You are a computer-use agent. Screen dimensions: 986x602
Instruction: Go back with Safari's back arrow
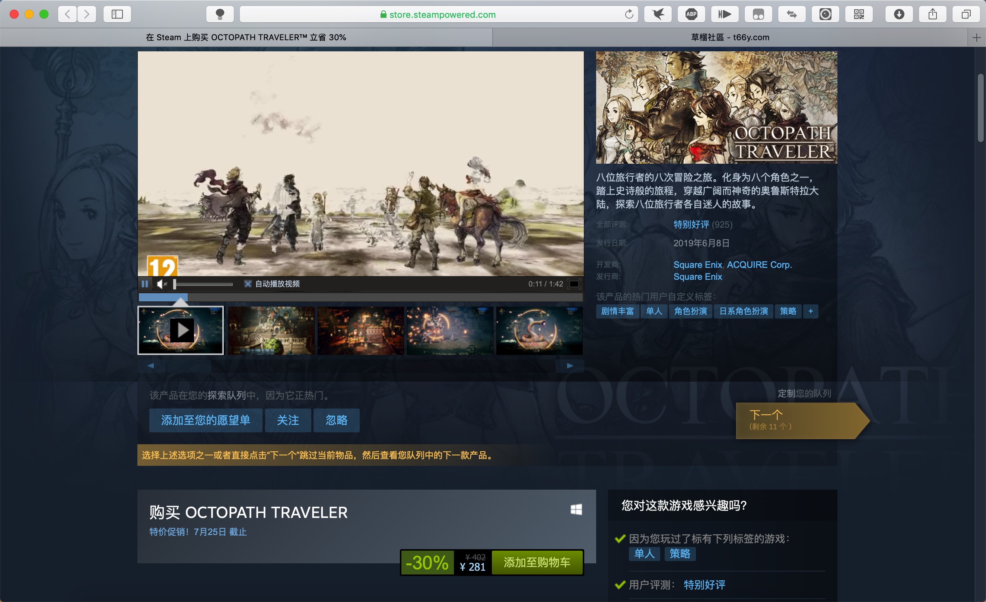click(x=68, y=15)
